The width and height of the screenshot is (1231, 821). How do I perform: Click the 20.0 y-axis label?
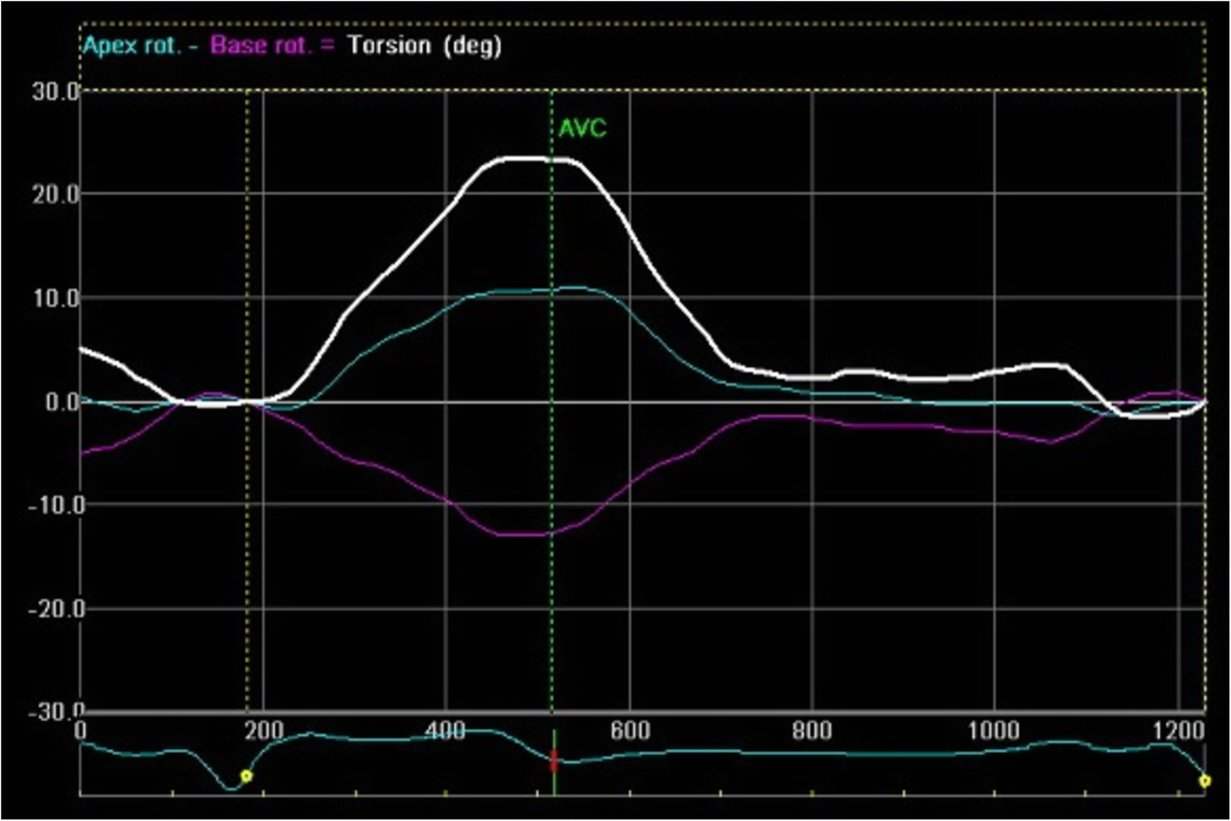(x=56, y=194)
